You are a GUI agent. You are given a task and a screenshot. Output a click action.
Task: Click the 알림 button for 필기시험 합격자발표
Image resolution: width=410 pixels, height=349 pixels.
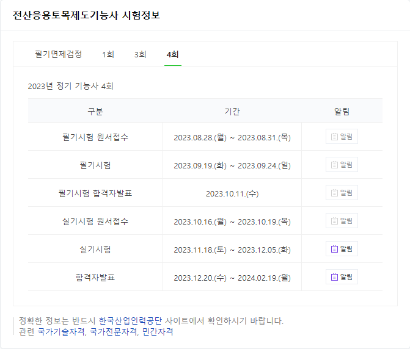(342, 193)
